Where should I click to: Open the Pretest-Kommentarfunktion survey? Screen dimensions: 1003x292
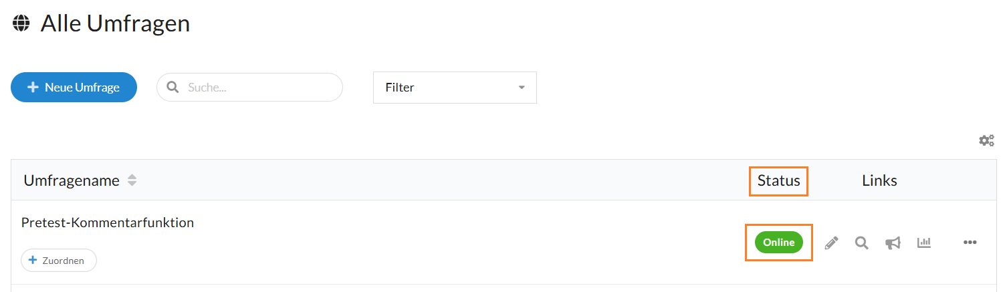(108, 223)
